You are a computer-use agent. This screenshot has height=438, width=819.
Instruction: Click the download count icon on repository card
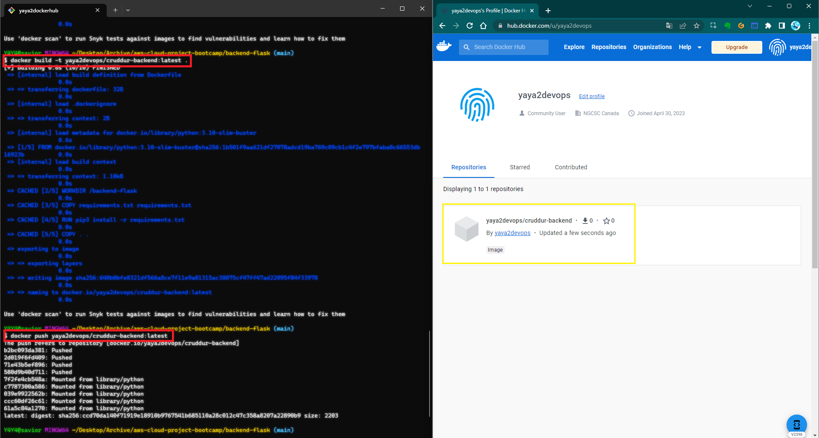[585, 220]
